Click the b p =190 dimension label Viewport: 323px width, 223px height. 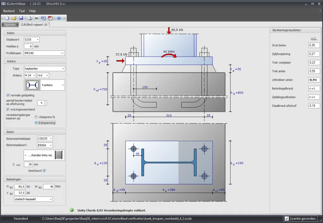click(x=237, y=163)
